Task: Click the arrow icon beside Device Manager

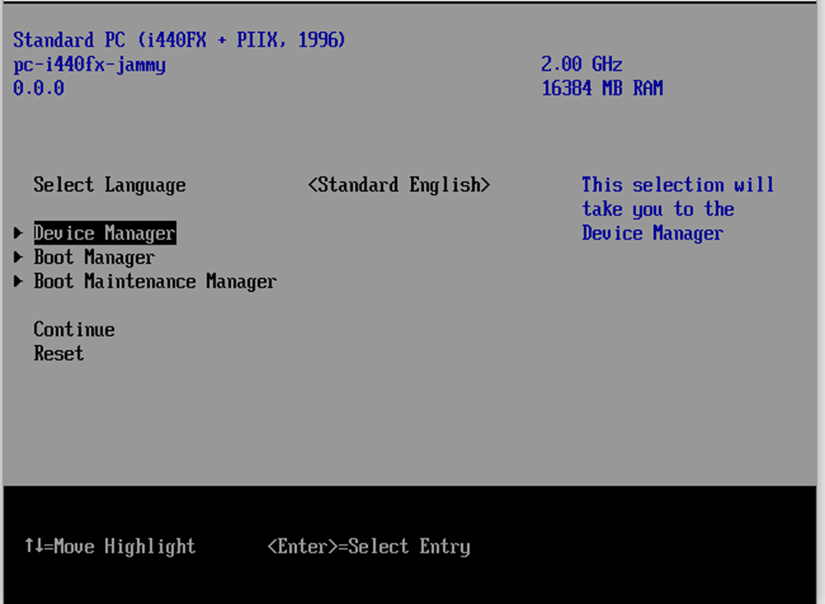Action: coord(18,233)
